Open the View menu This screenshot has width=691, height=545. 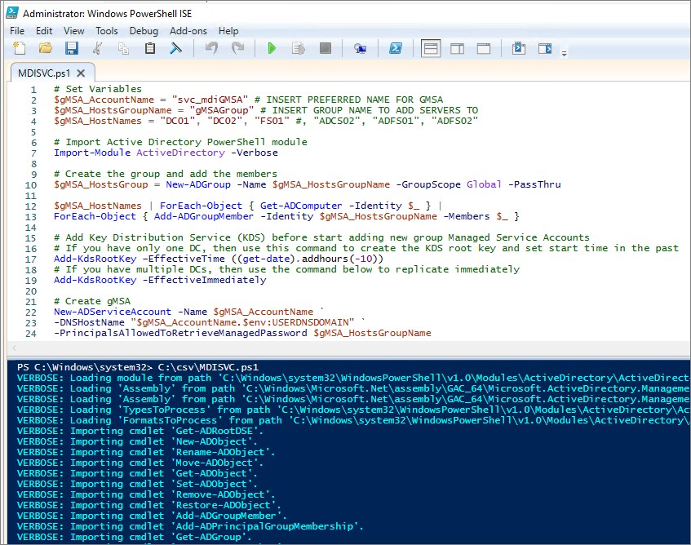(73, 31)
